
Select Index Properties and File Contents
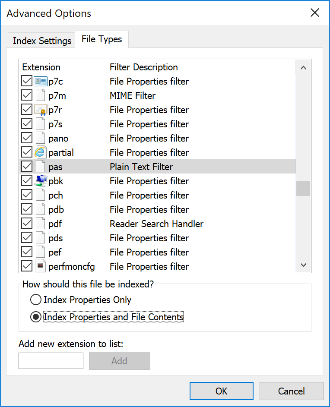pos(36,316)
